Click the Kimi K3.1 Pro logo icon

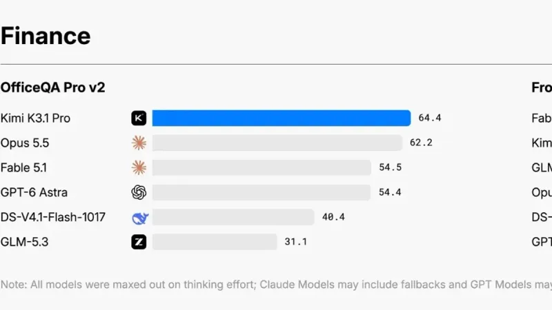139,118
